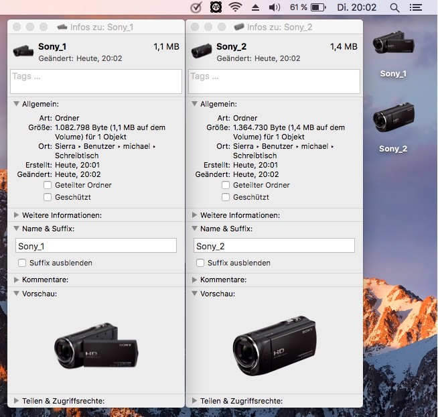
Task: Click Art value Ordner in Sony_2 window
Action: click(x=245, y=118)
